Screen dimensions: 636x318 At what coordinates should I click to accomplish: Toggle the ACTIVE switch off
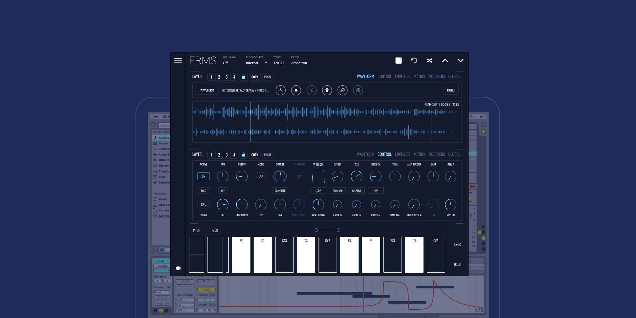pyautogui.click(x=203, y=176)
